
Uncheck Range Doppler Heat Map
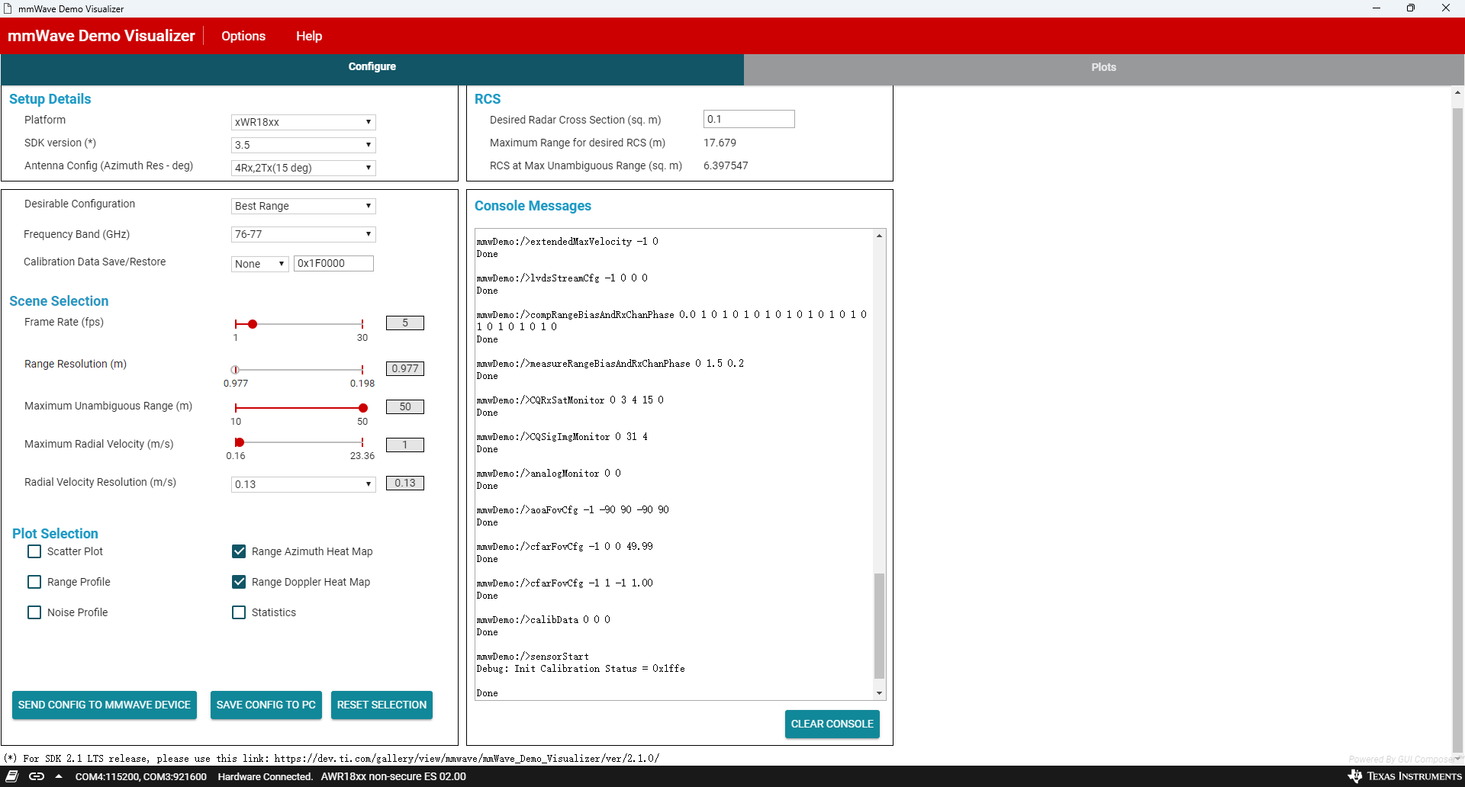[x=239, y=582]
